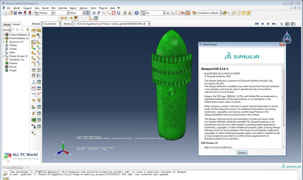This screenshot has width=303, height=180.
Task: Click the Print icon in toolbar
Action: point(20,13)
